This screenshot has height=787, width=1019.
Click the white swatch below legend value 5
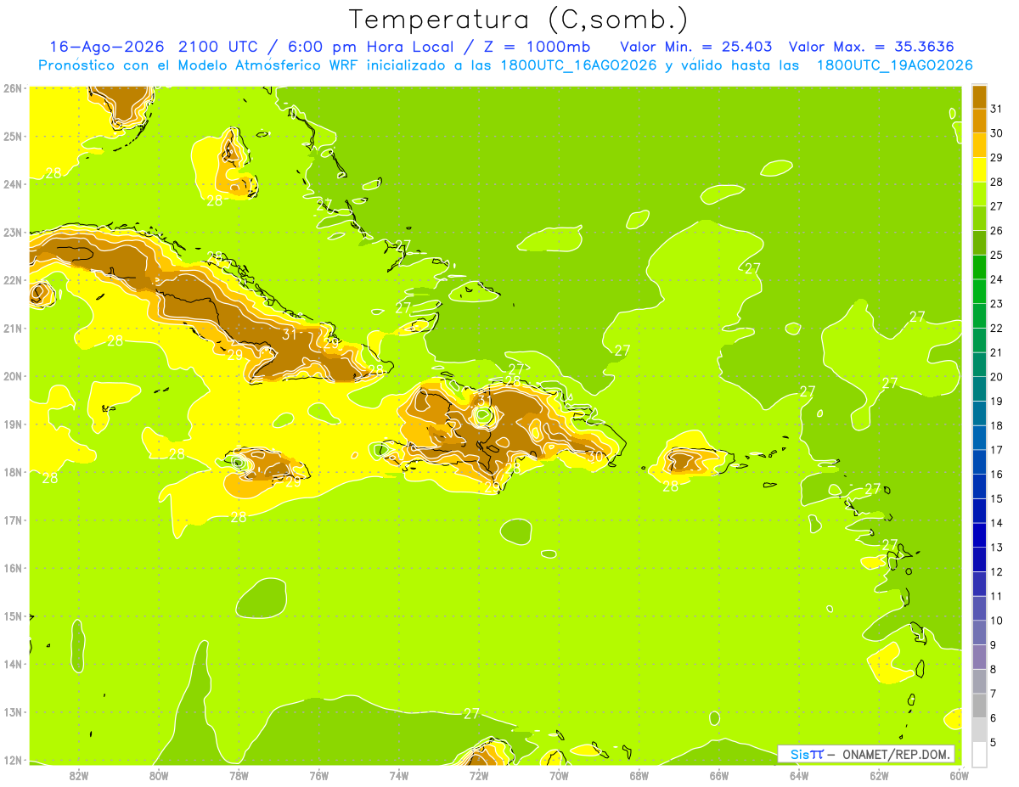[979, 754]
